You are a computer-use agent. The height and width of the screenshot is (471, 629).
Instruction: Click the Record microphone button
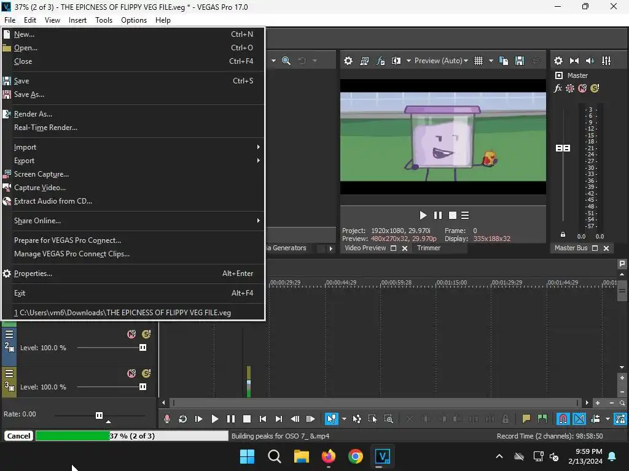coord(167,419)
